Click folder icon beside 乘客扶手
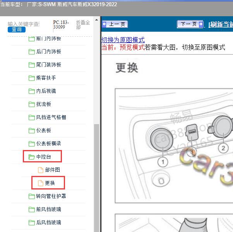Image resolution: width=233 pixels, height=232 pixels. 31,78
